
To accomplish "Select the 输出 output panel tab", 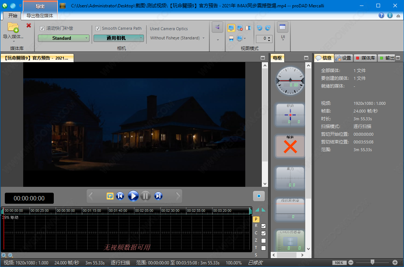I will (387, 58).
